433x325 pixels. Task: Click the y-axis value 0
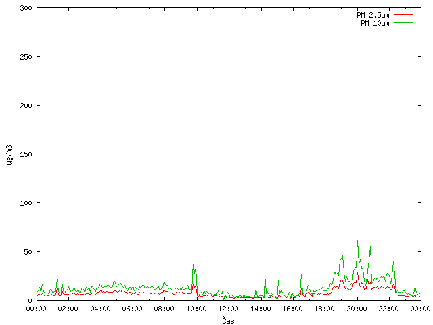click(x=30, y=301)
